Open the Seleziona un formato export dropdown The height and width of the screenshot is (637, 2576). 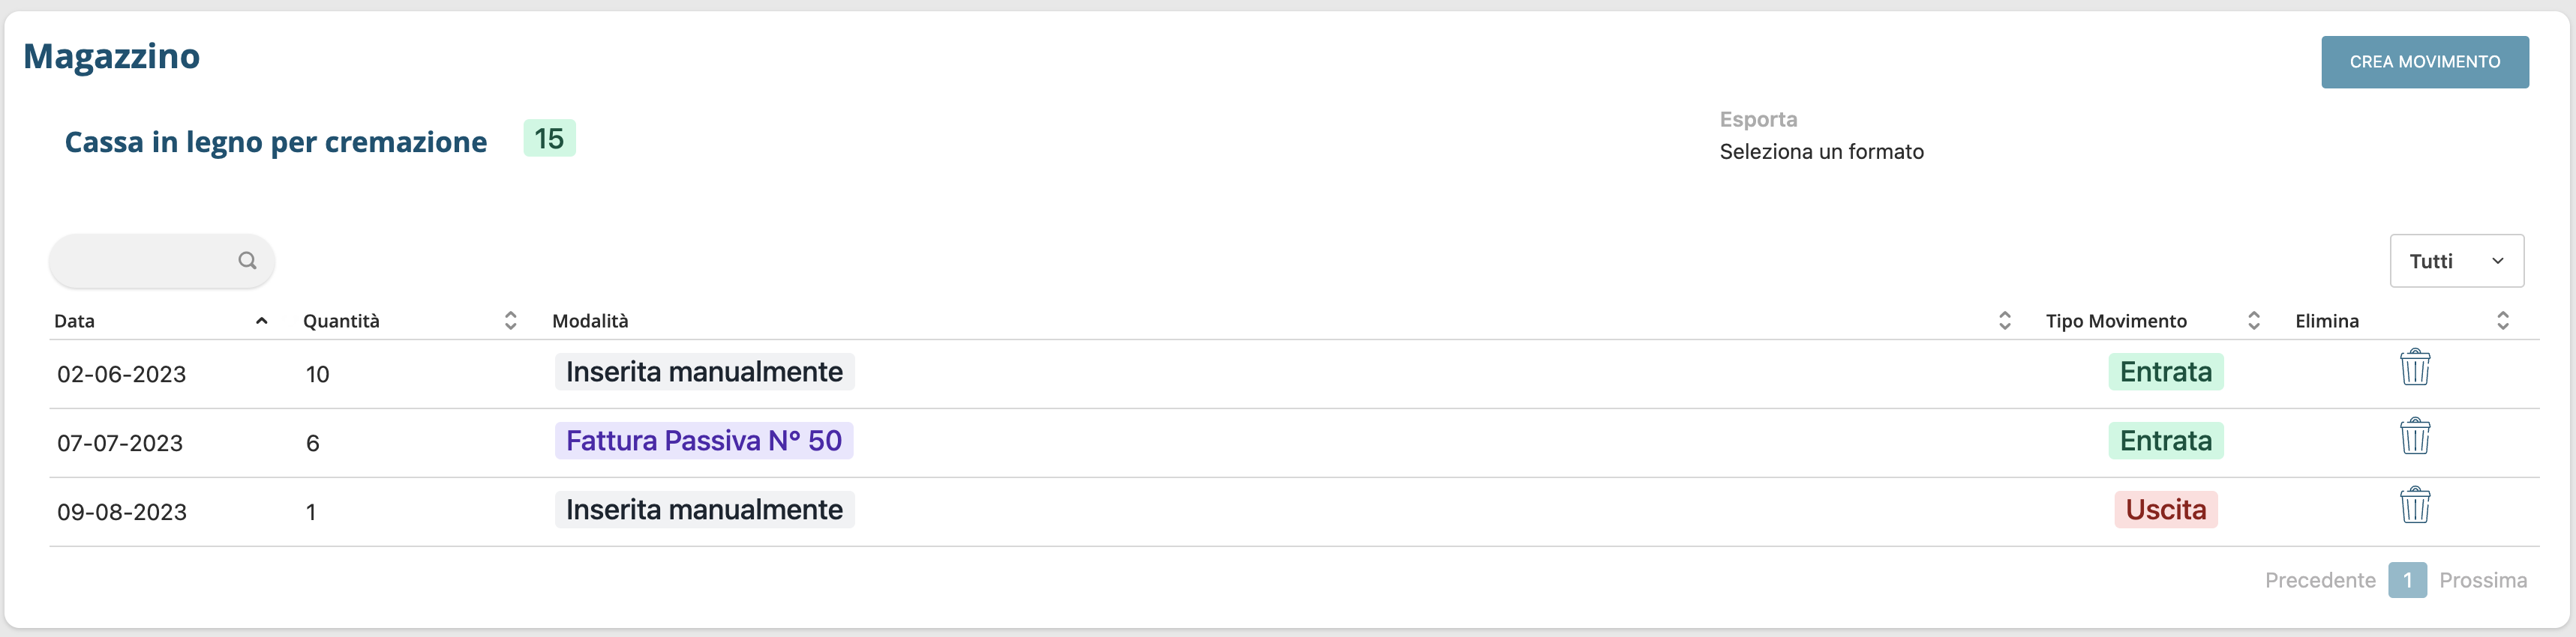(x=1821, y=152)
